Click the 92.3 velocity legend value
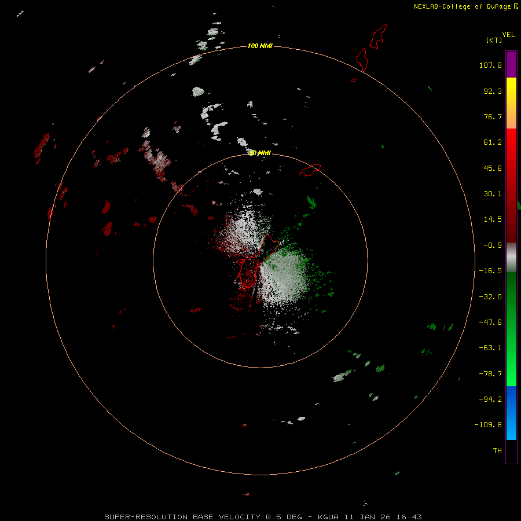 (x=493, y=91)
